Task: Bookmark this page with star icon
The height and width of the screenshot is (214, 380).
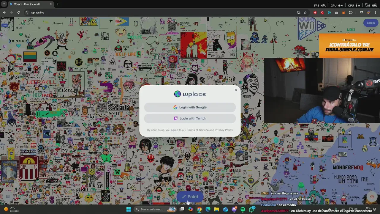Action: pos(305,12)
